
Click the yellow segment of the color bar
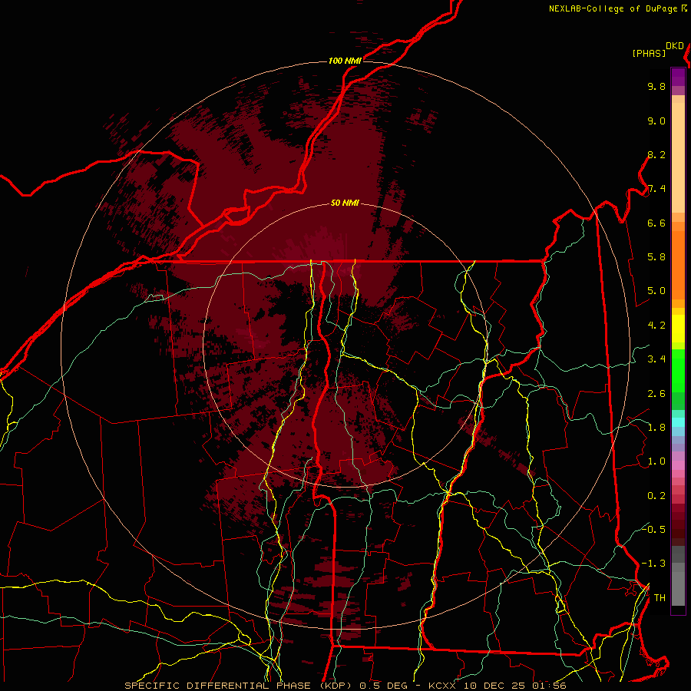pyautogui.click(x=678, y=329)
